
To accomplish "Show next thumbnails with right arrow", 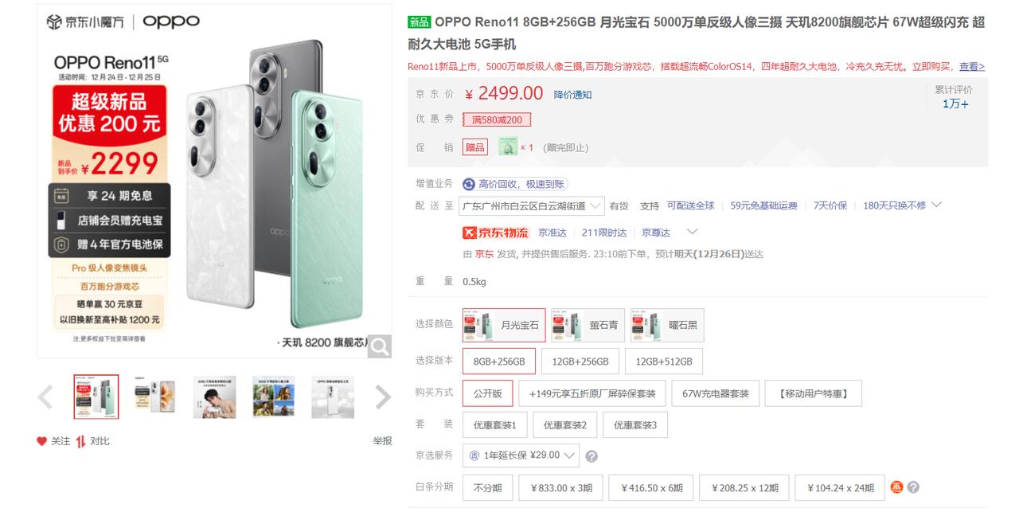I will click(383, 397).
